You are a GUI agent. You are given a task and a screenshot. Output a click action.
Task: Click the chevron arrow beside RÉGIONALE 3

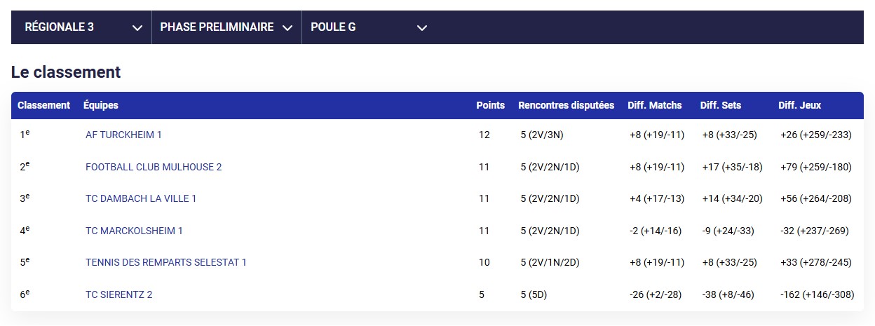click(x=137, y=28)
